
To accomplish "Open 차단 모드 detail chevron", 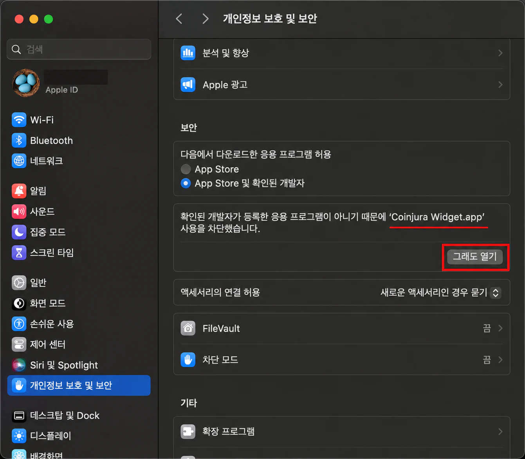I will (500, 360).
